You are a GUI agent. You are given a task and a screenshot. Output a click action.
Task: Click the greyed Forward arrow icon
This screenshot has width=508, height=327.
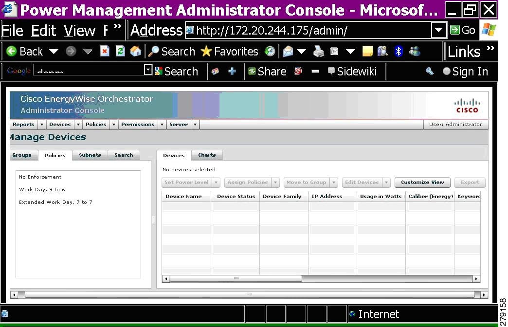click(71, 51)
